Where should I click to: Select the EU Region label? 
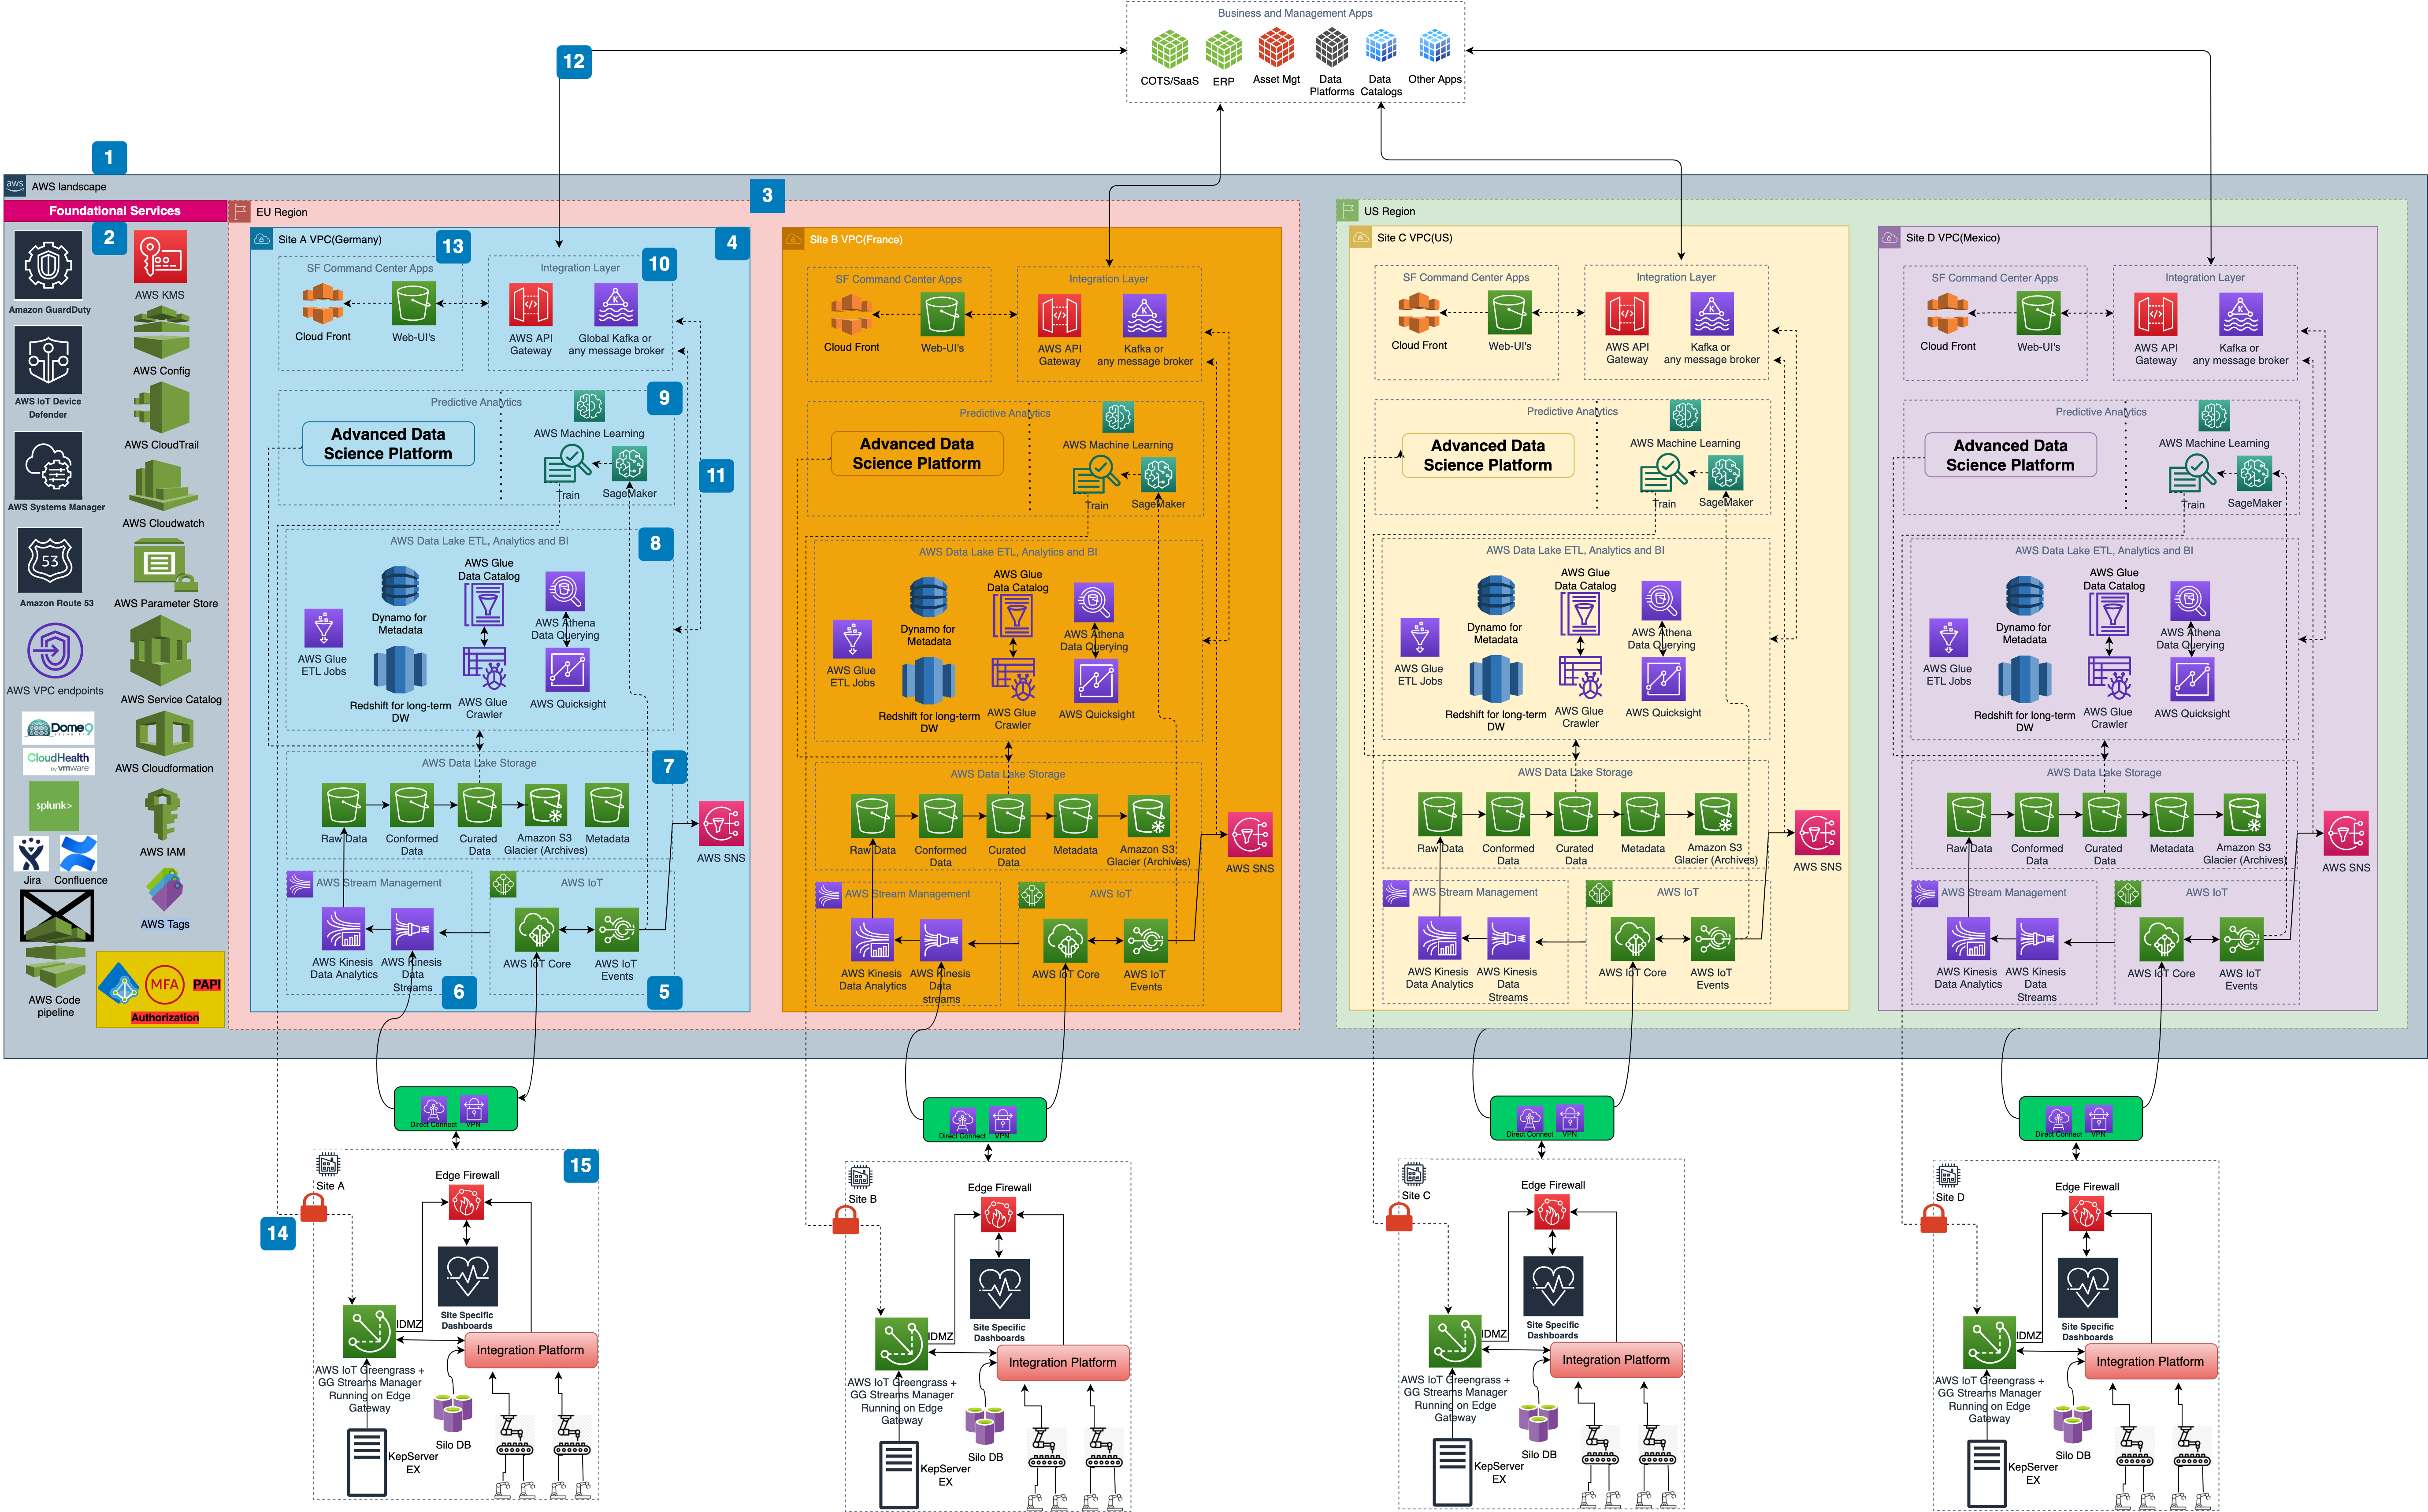point(281,212)
